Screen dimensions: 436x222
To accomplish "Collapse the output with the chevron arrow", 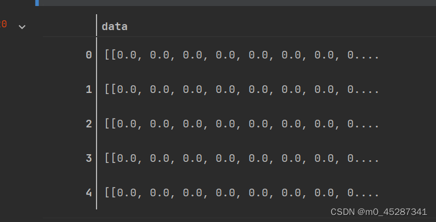I will pos(22,26).
